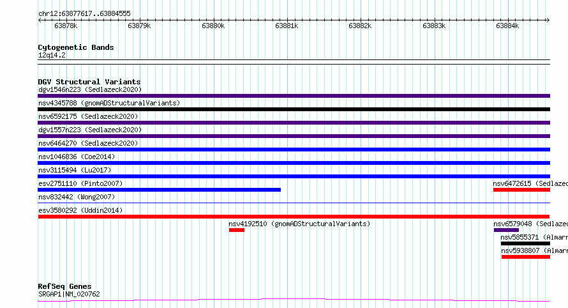The height and width of the screenshot is (308, 568).
Task: Open the nsv1046836 (Coe2014) label
Action: pyautogui.click(x=77, y=157)
